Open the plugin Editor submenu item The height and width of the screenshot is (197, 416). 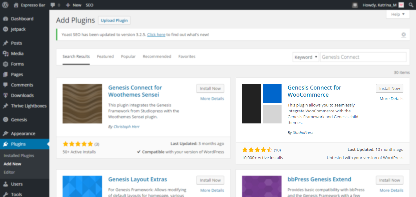[x=9, y=172]
